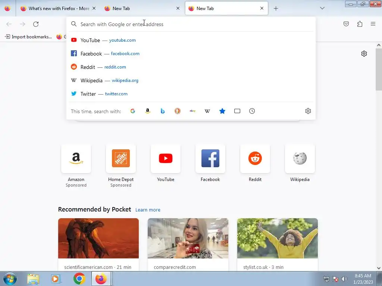Open Save to Pocket icon in toolbar
The height and width of the screenshot is (286, 382).
346,24
